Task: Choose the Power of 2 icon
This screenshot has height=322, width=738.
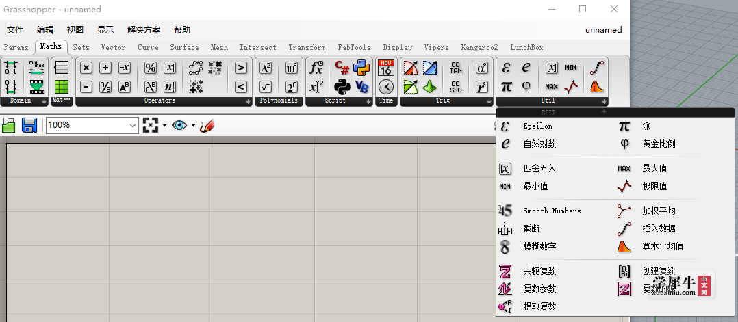Action: pos(292,87)
